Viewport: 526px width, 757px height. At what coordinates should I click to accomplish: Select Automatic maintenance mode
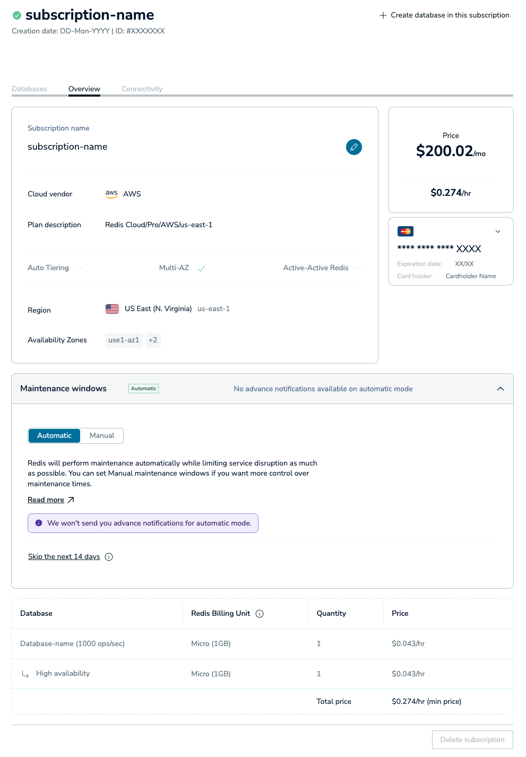coord(54,436)
